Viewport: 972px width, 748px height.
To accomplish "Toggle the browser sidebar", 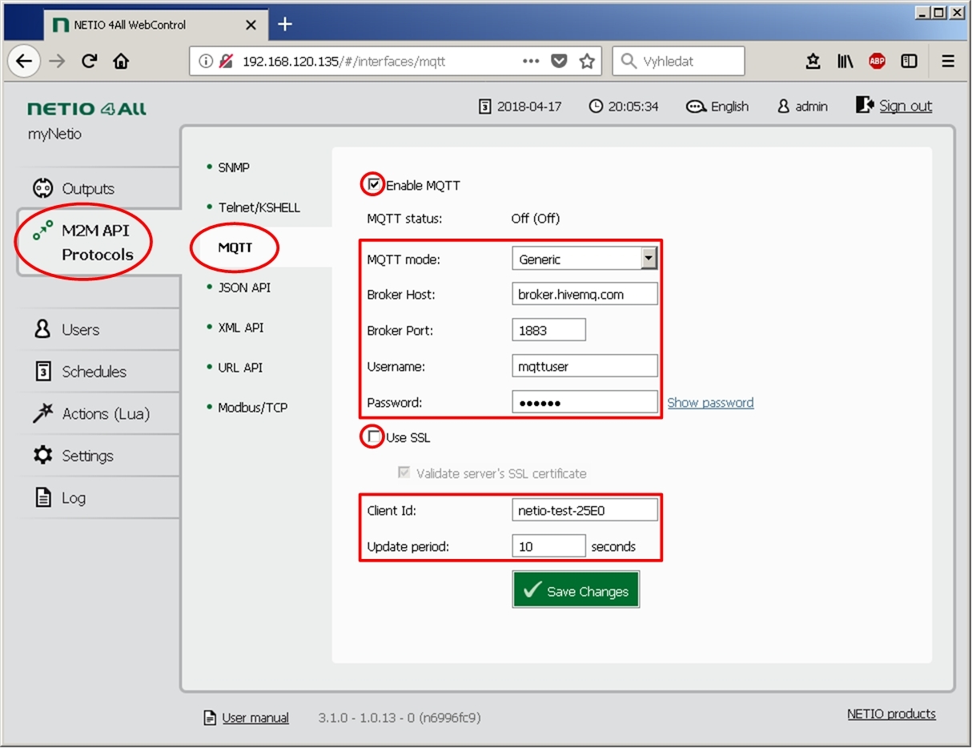I will [909, 61].
